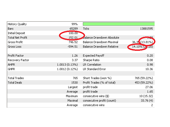Select the GHPR value 1.0012 (0.12%)

(67, 69)
